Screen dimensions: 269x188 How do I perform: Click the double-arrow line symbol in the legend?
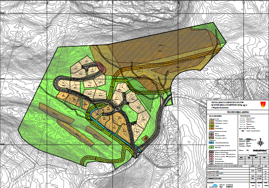coord(243,128)
